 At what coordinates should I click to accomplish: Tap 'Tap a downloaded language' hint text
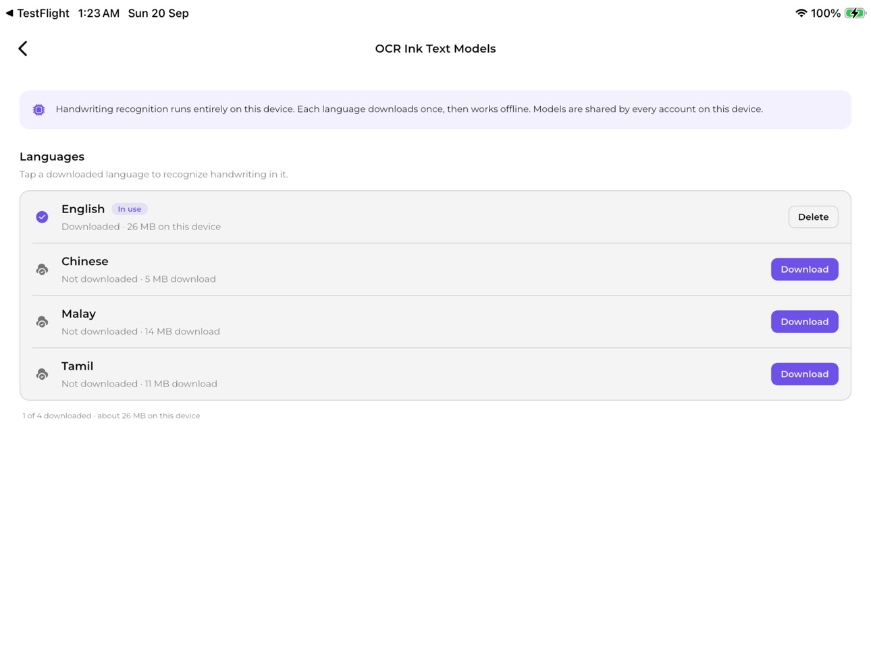pyautogui.click(x=154, y=175)
